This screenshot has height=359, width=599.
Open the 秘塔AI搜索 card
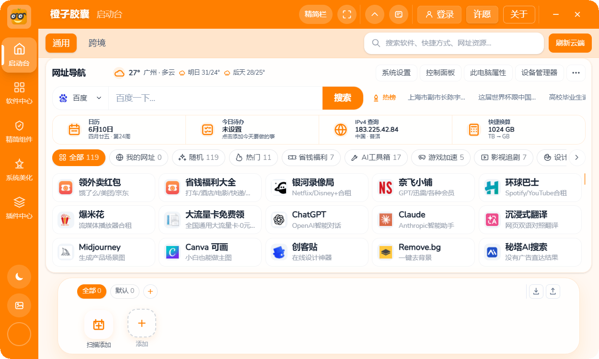tap(530, 252)
